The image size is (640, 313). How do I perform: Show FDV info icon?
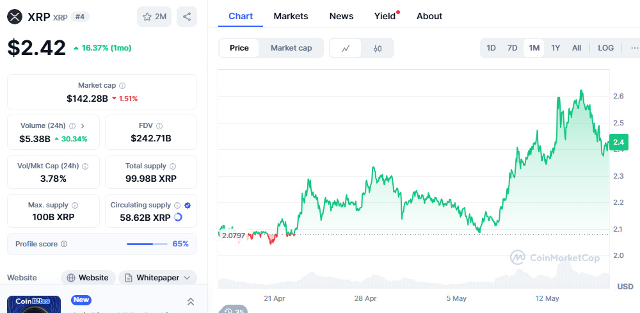[x=159, y=126]
